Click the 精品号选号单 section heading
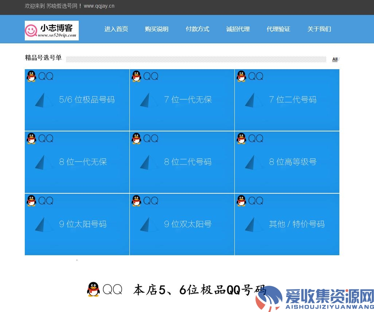Image resolution: width=374 pixels, height=312 pixels. coord(43,58)
